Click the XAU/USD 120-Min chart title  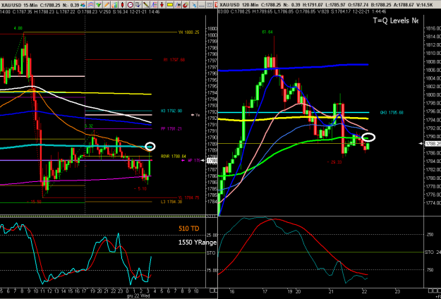tap(238, 5)
